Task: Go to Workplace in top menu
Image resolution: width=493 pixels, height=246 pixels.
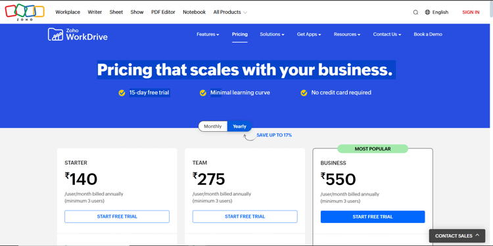Action: click(68, 12)
